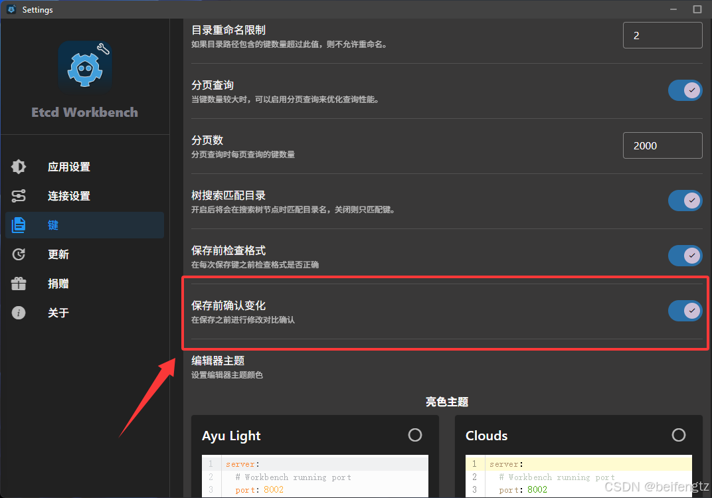This screenshot has height=498, width=712.
Task: Click the 目录重命名限制 input field
Action: coord(662,35)
